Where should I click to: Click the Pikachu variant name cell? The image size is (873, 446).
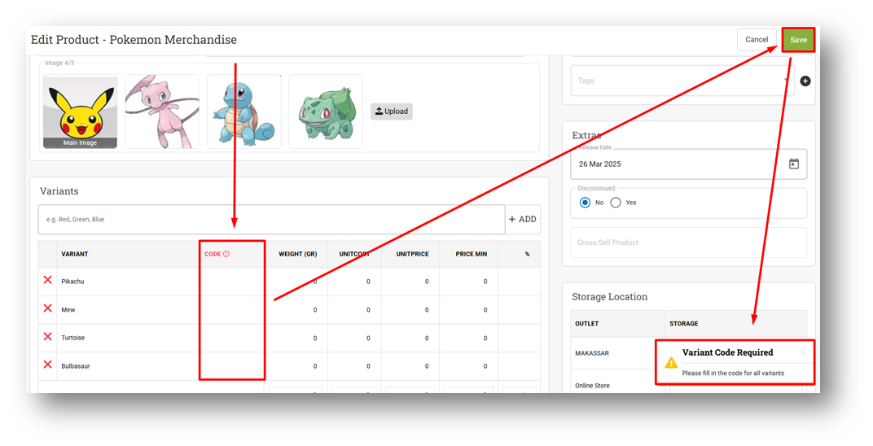[128, 282]
